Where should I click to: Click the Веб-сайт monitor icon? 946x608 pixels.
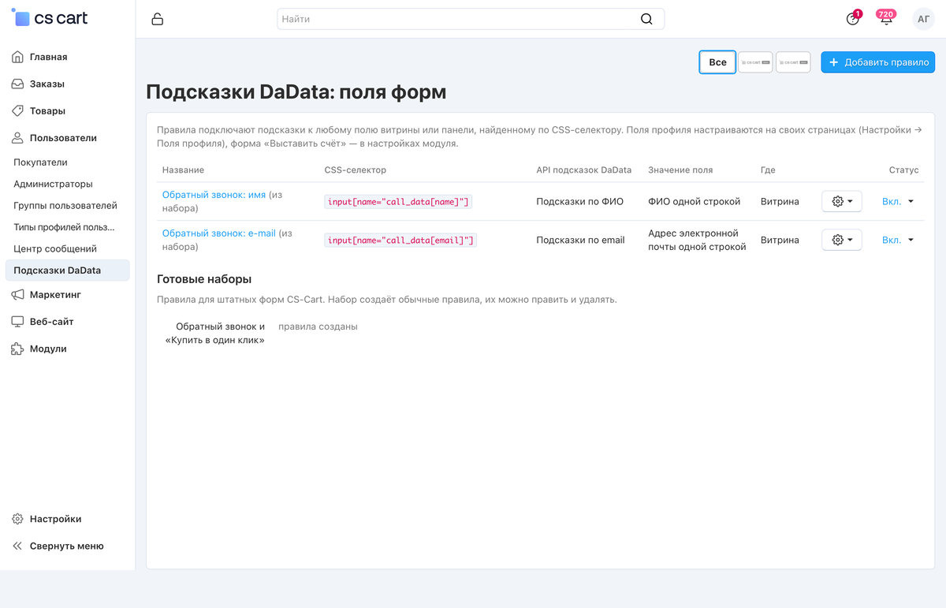[18, 321]
